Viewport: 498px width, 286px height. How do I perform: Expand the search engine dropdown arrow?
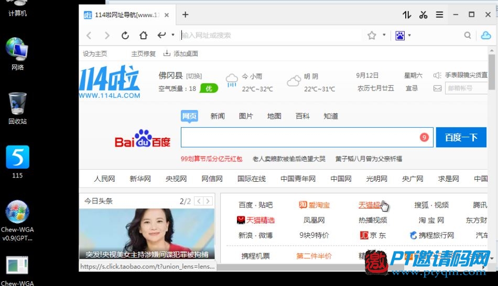point(409,35)
